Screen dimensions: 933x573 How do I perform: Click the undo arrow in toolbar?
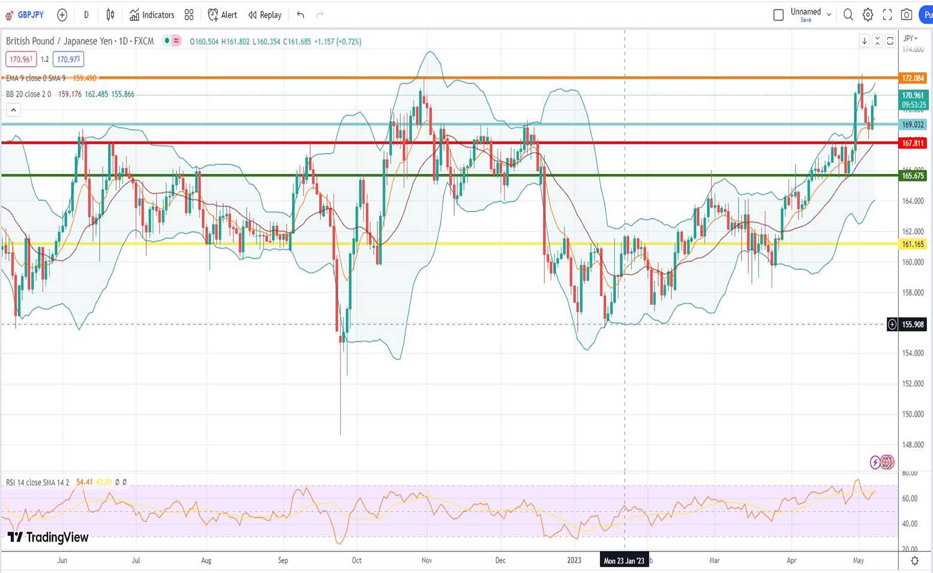coord(301,15)
